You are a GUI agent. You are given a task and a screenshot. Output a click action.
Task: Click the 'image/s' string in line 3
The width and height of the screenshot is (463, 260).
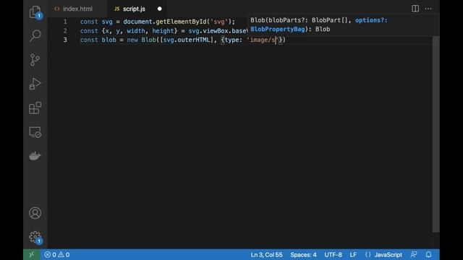(x=262, y=40)
